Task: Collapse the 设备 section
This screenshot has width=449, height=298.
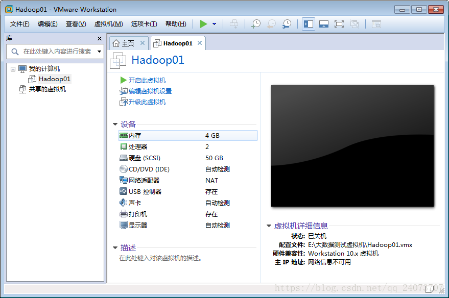Action: [x=115, y=124]
